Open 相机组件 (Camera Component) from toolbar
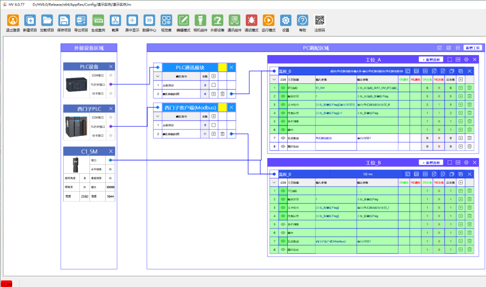Screen dimensions: 486x287 click(200, 21)
